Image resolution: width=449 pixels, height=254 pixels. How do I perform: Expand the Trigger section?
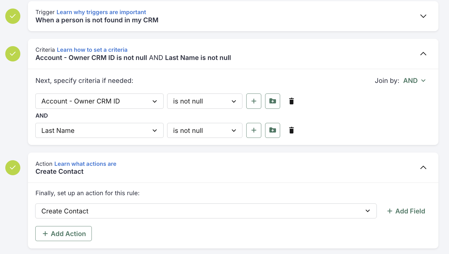tap(423, 16)
